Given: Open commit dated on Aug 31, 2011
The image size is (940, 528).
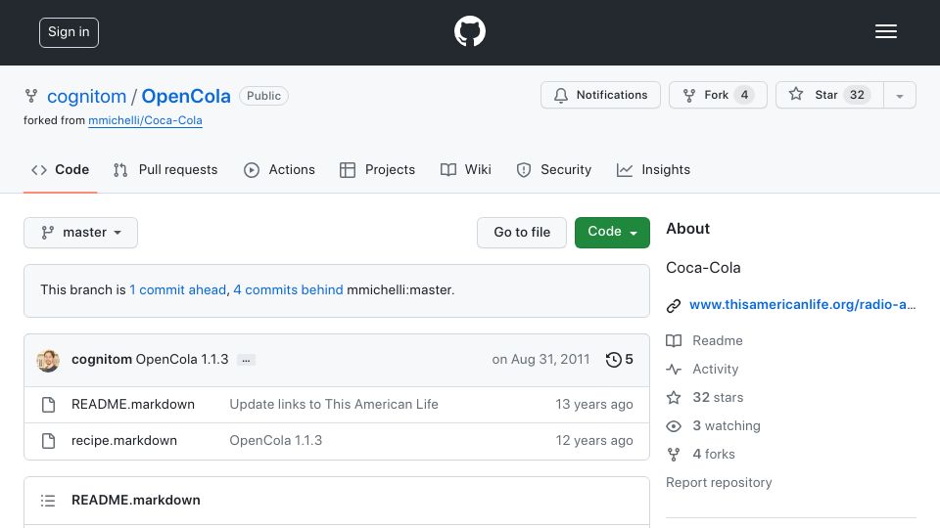Looking at the screenshot, I should (540, 359).
